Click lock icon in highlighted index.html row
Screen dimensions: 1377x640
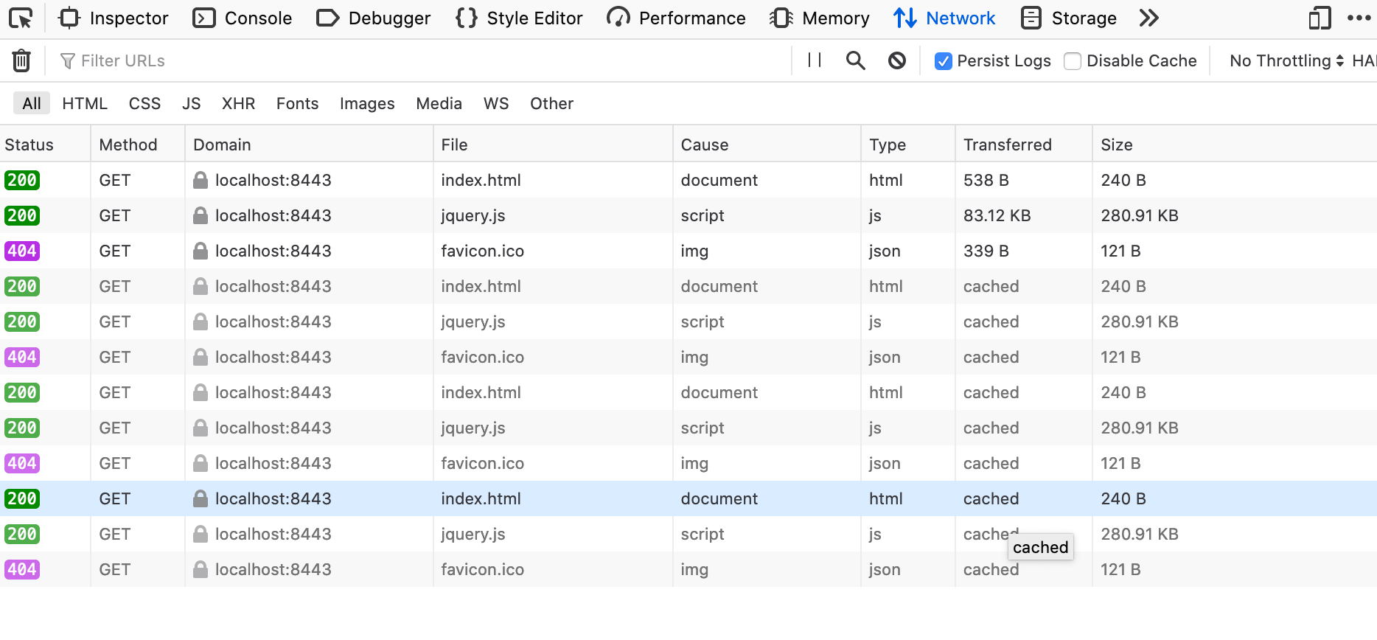pyautogui.click(x=200, y=498)
